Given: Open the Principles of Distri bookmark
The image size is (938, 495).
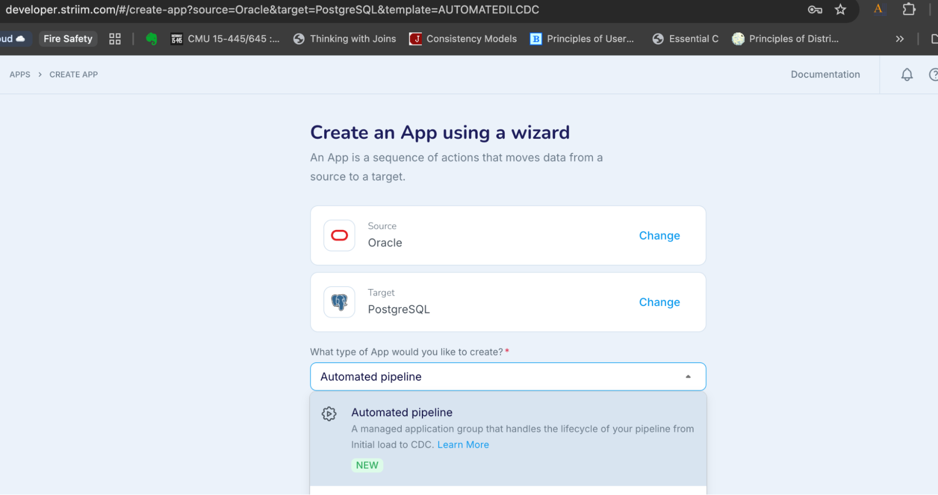Looking at the screenshot, I should pyautogui.click(x=785, y=39).
